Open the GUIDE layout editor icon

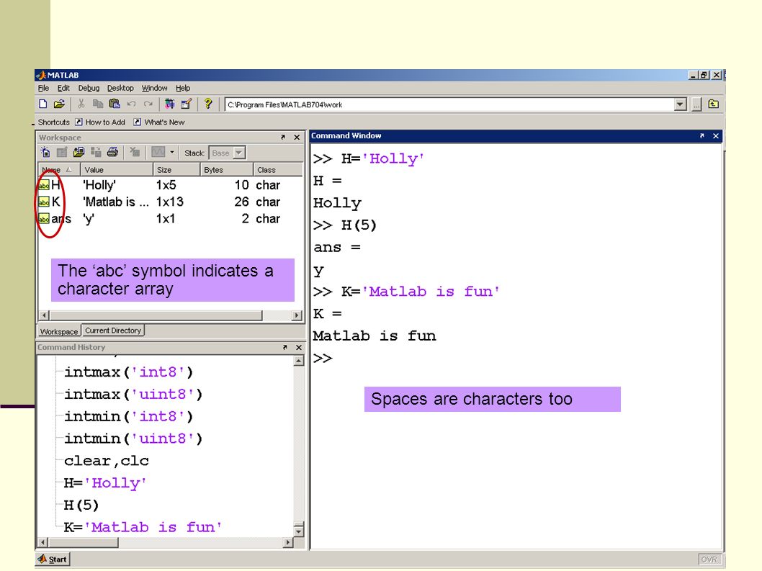click(x=186, y=104)
